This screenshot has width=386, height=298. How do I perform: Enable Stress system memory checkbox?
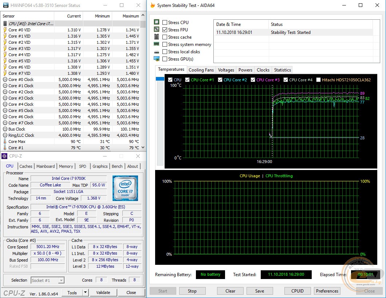pos(165,44)
